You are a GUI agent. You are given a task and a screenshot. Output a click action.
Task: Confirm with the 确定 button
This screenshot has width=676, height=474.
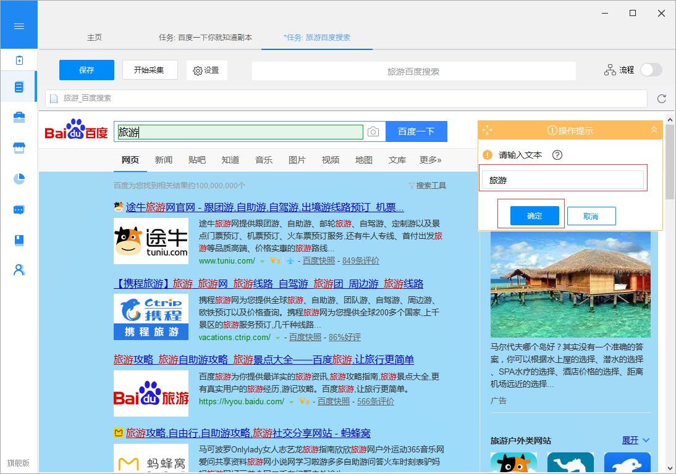click(x=534, y=215)
